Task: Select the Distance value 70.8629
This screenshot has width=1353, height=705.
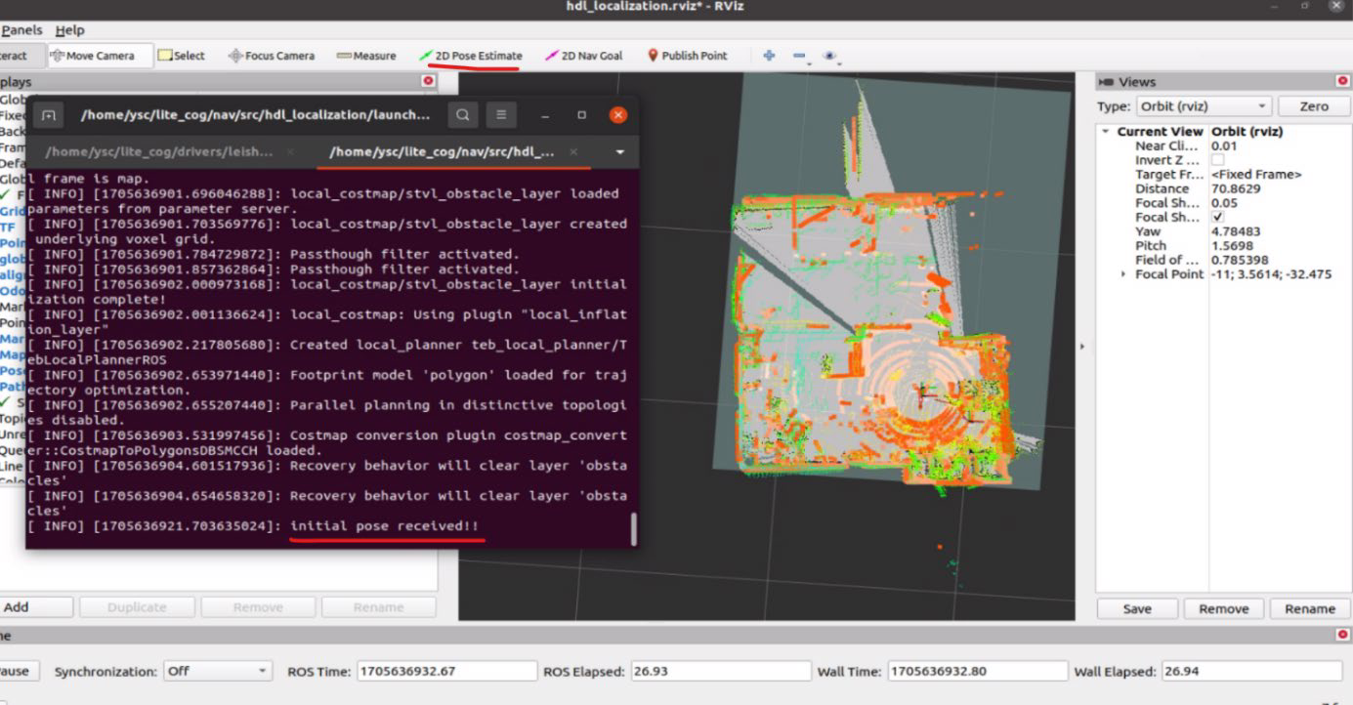Action: pyautogui.click(x=1237, y=188)
